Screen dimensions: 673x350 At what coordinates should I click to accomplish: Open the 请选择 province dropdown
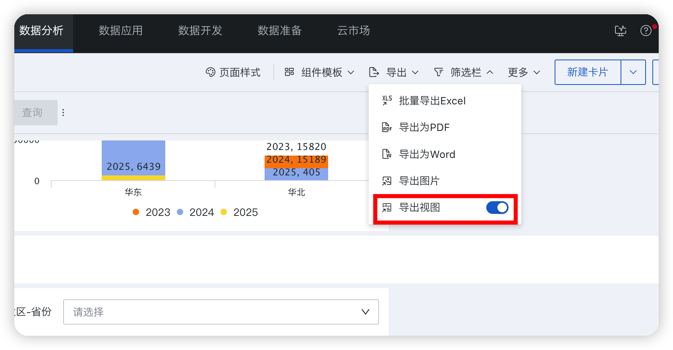click(x=221, y=312)
